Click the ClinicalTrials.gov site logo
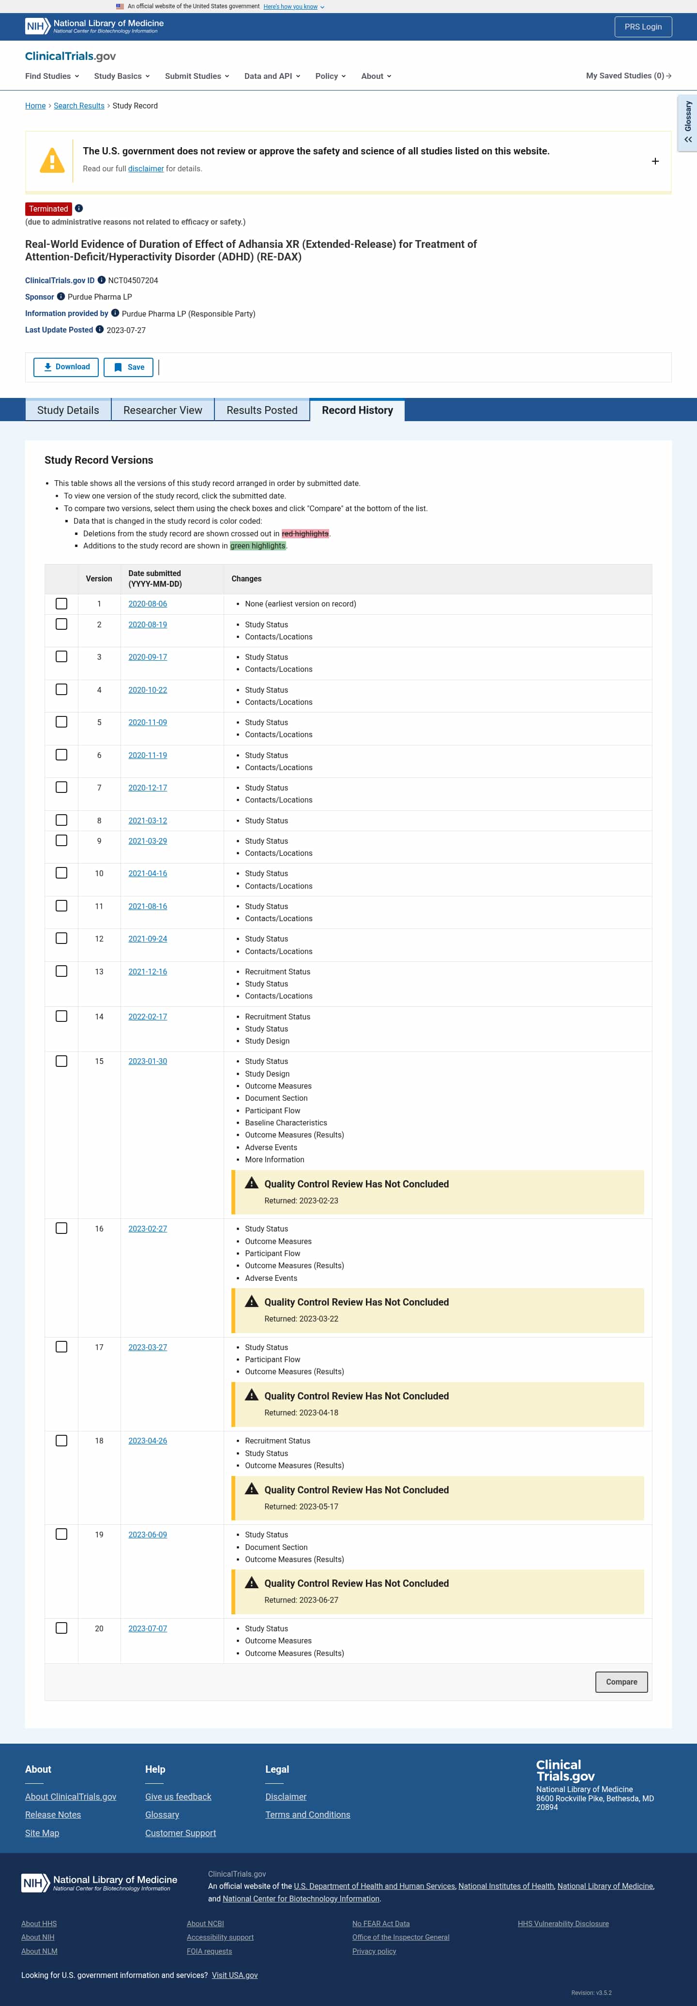The height and width of the screenshot is (2006, 697). click(x=70, y=56)
